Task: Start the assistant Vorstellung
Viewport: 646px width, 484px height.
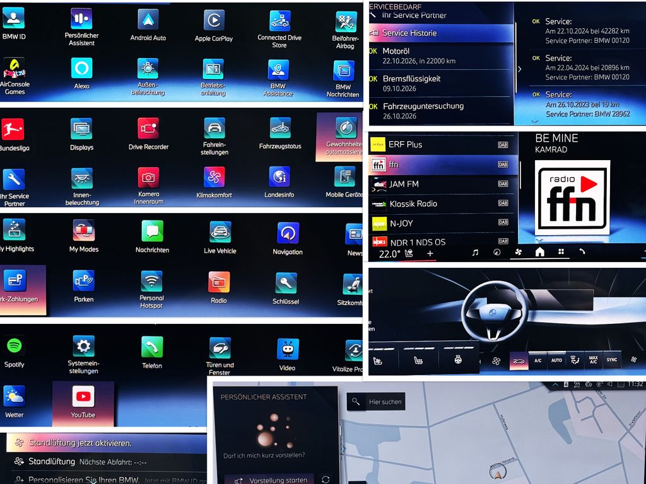Action: (271, 480)
